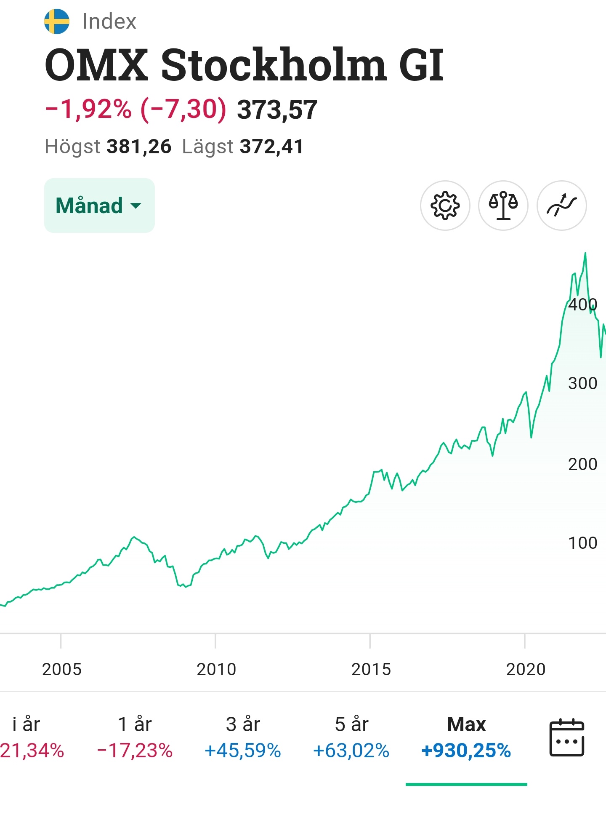Select the 1 år period tab
This screenshot has width=606, height=815.
[x=135, y=737]
